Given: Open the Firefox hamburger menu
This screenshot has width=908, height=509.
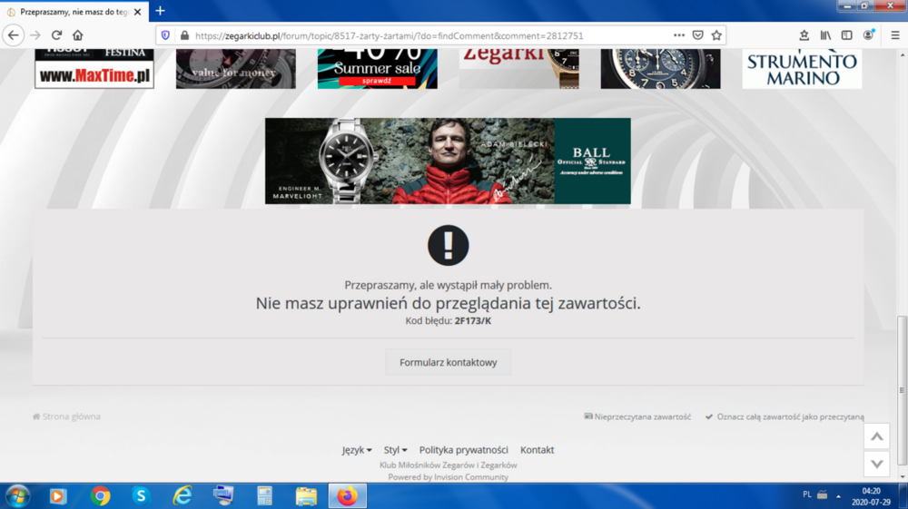Looking at the screenshot, I should (894, 35).
